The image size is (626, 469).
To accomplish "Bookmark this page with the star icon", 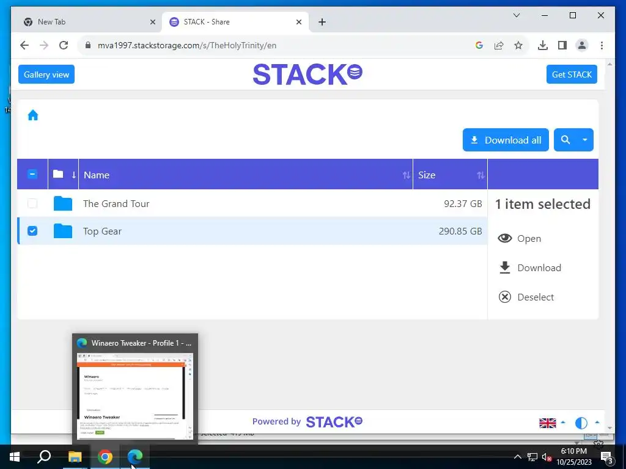I will pos(518,45).
